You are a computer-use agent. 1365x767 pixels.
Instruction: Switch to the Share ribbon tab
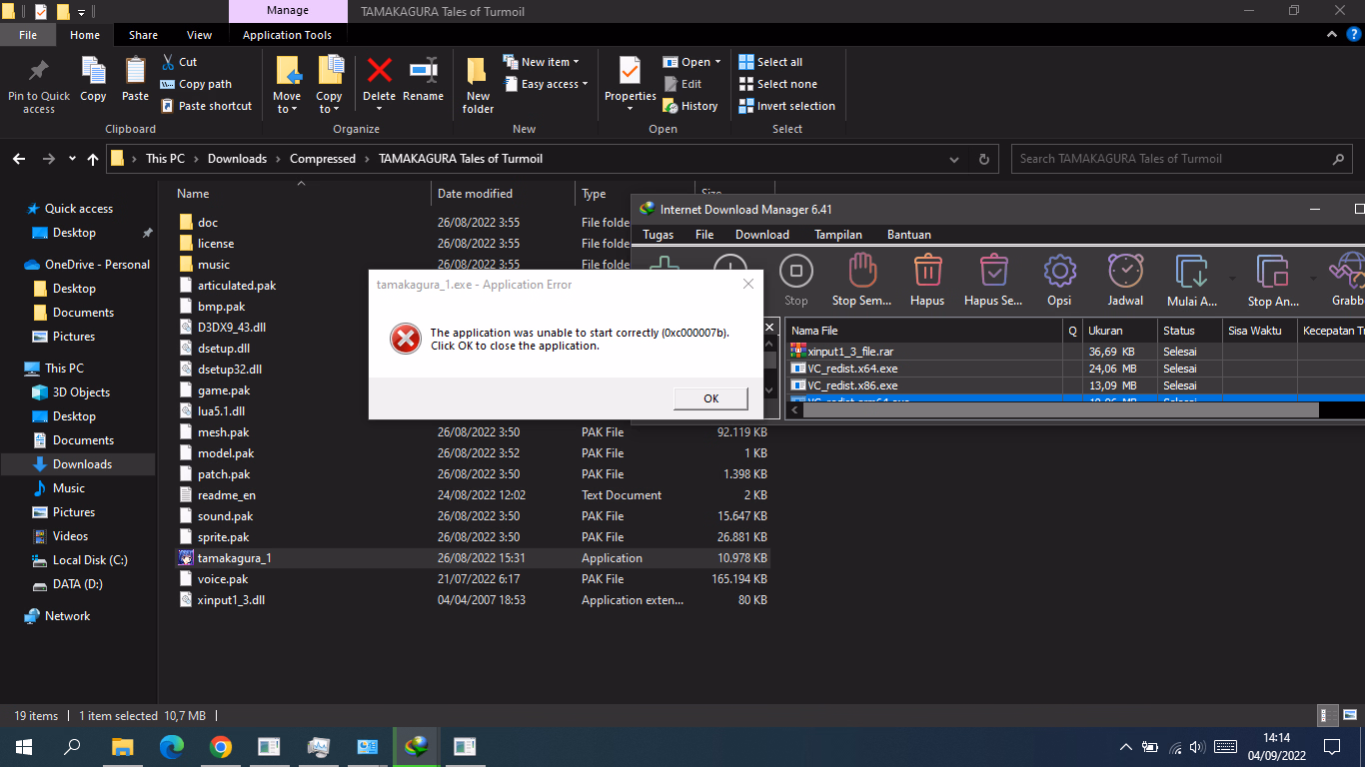(143, 35)
